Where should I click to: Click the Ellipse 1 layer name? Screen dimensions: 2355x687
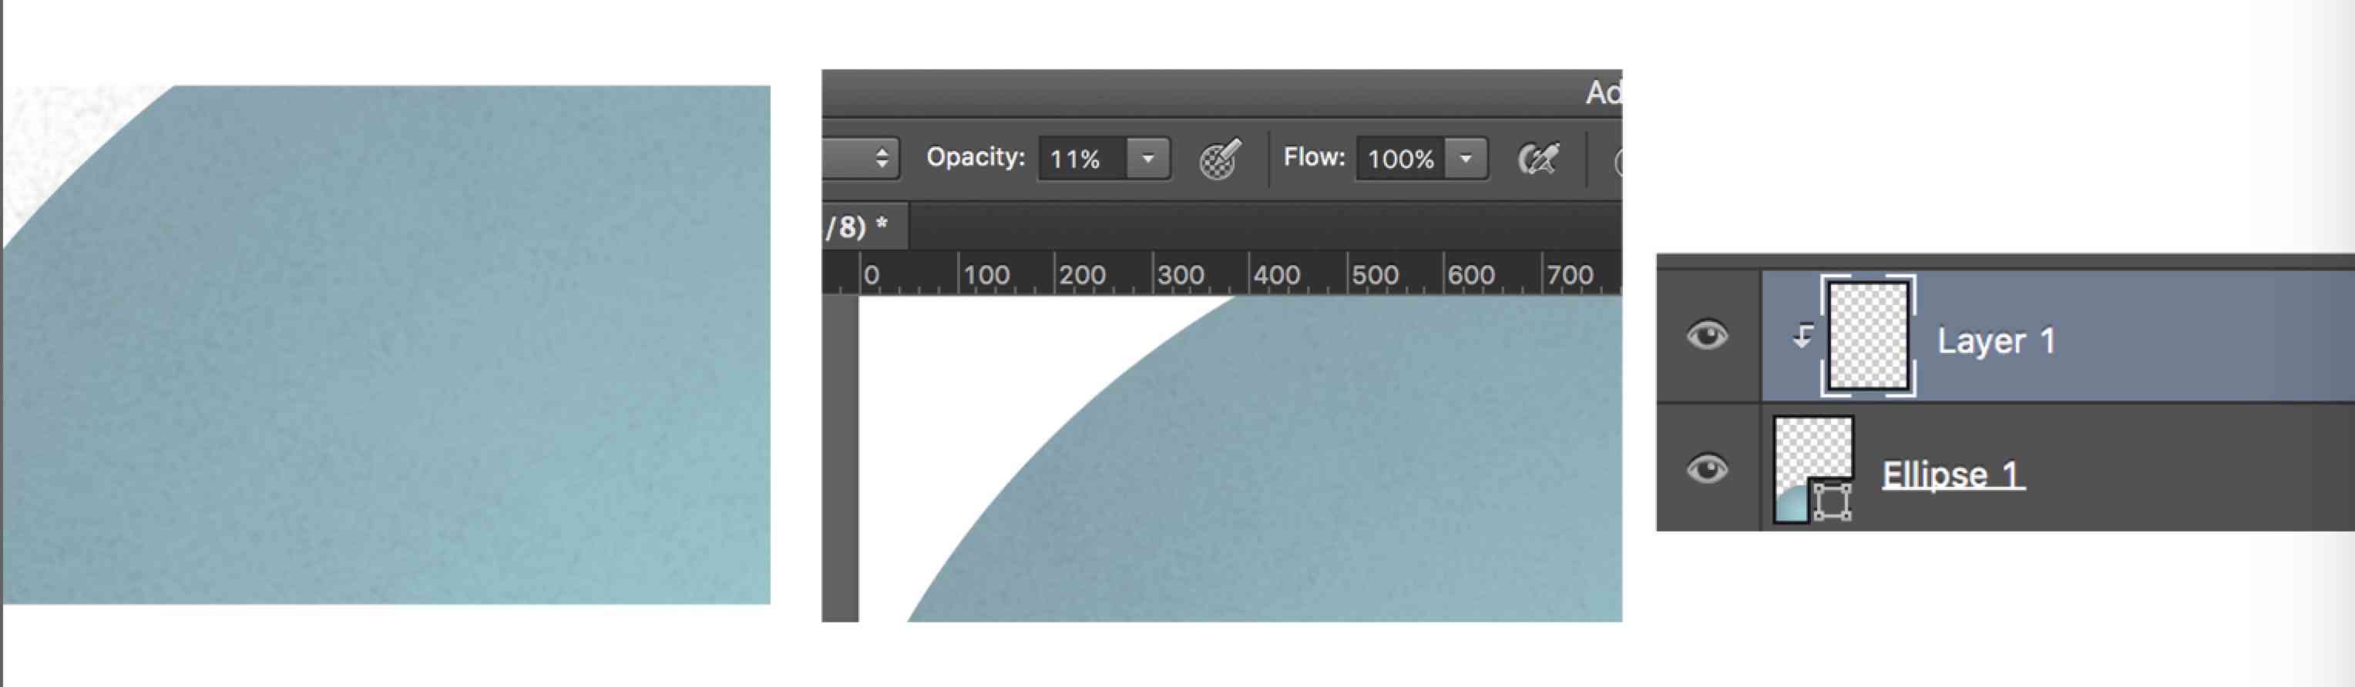pyautogui.click(x=1953, y=474)
